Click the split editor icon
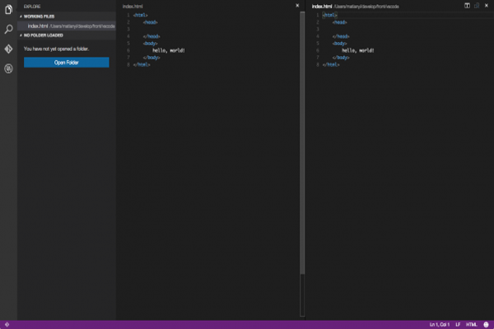 467,5
